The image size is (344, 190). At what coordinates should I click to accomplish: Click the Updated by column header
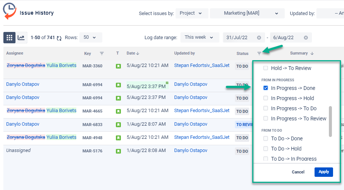185,53
